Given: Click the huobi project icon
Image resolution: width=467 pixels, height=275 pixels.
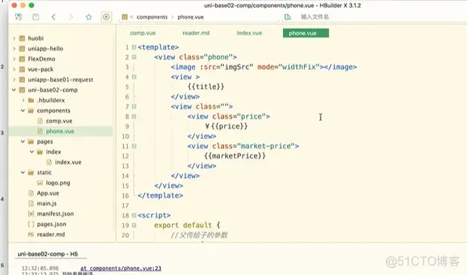Looking at the screenshot, I should tap(22, 38).
